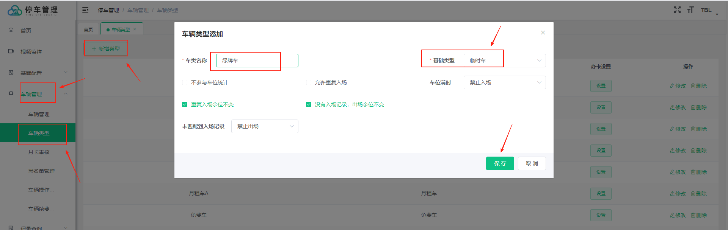Open the 基础类型 dropdown showing 临时车
728x230 pixels.
click(505, 61)
